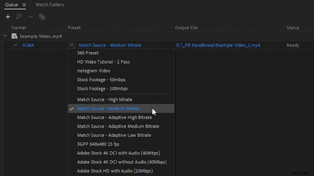Select the 360 Preset option
The width and height of the screenshot is (314, 176).
(121, 53)
